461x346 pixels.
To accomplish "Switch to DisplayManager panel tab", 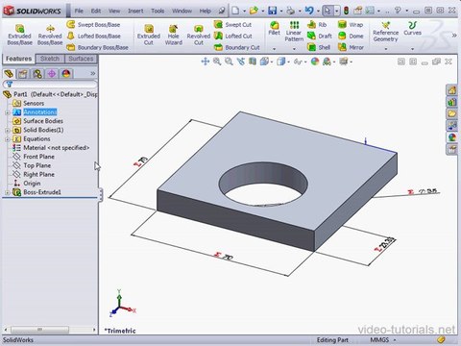I will (x=66, y=74).
